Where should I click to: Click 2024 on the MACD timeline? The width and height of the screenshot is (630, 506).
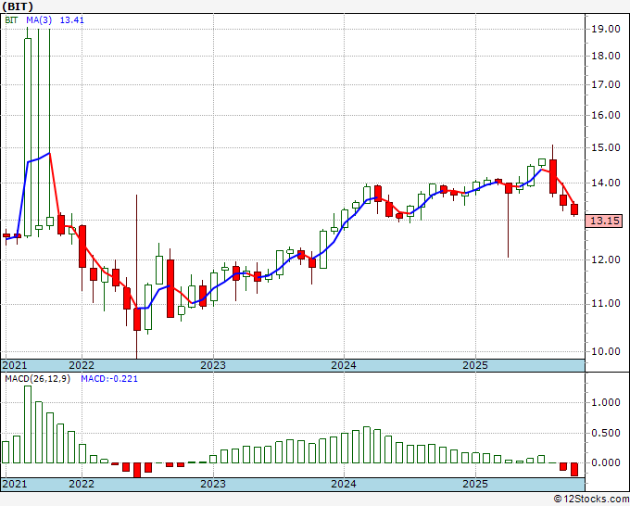coord(344,484)
